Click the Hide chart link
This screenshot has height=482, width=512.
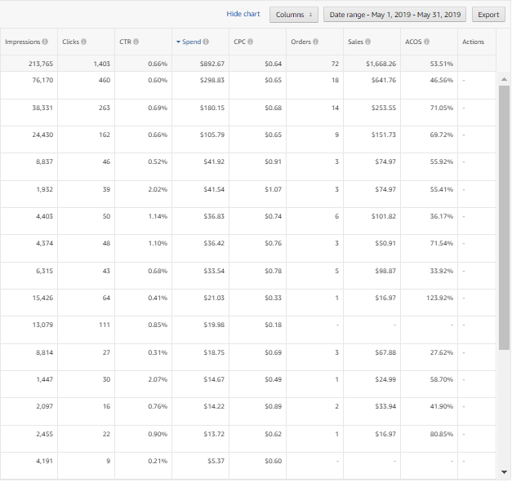click(x=243, y=15)
